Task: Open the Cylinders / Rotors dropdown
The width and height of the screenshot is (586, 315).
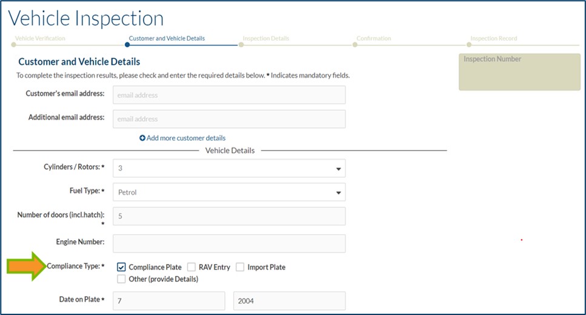Action: point(229,168)
